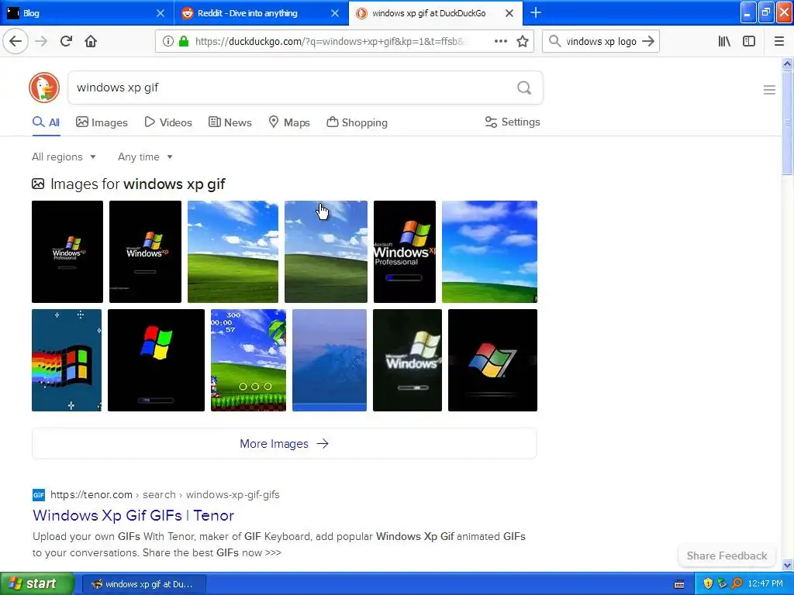Viewport: 794px width, 595px height.
Task: Go back using the browser back arrow
Action: 16,41
